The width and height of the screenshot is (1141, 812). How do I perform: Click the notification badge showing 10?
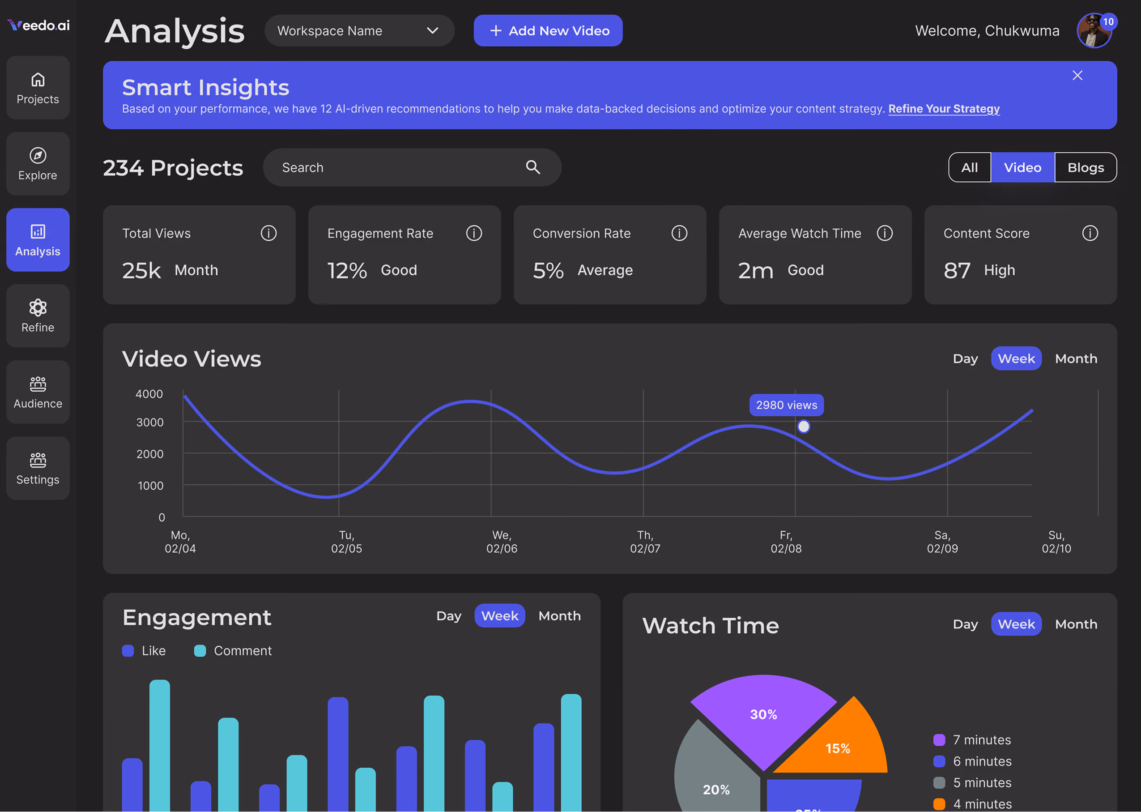click(x=1108, y=21)
